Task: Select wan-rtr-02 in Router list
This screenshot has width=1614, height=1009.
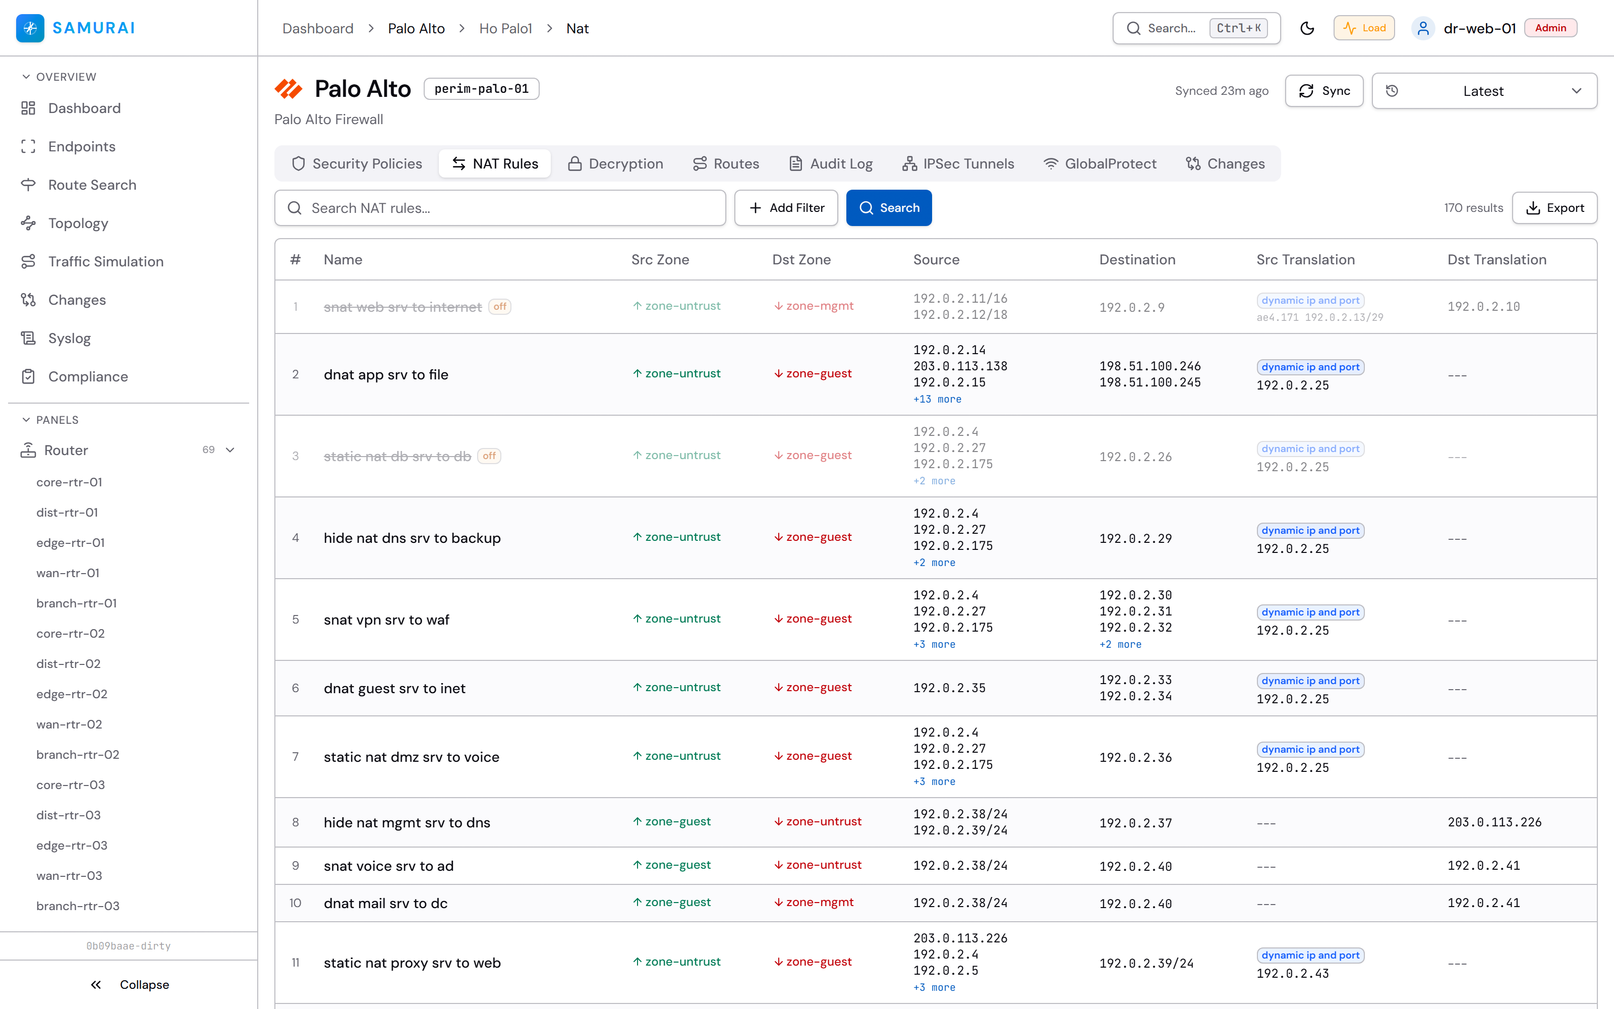Action: [x=70, y=724]
